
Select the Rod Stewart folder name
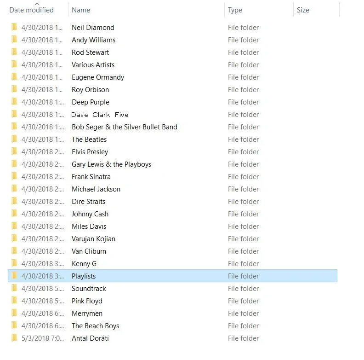coord(90,52)
